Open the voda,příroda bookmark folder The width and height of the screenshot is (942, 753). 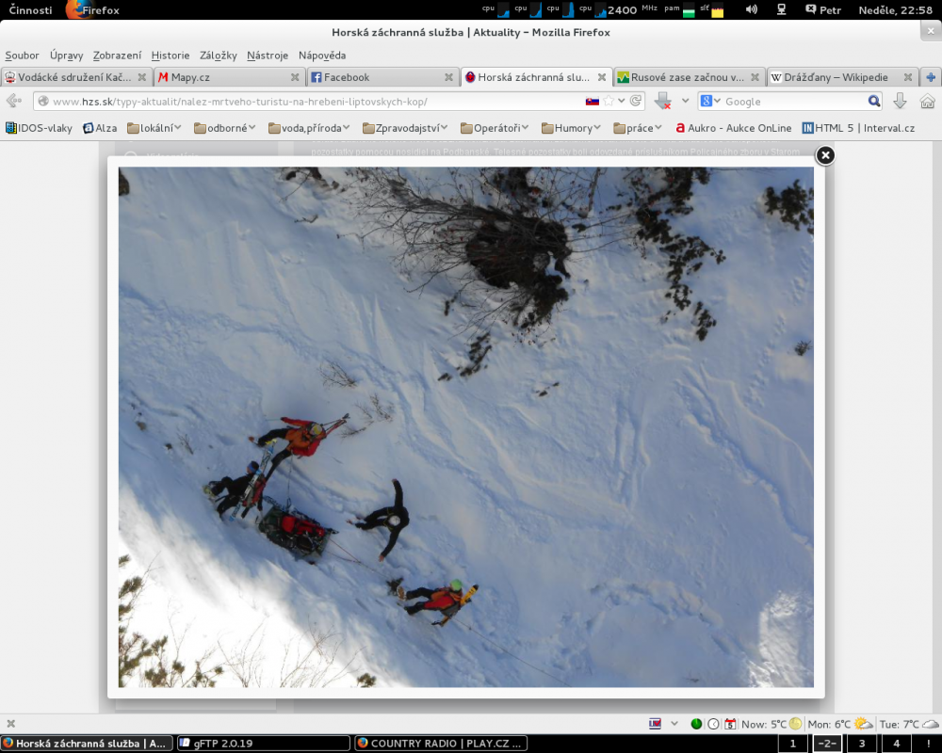pyautogui.click(x=309, y=128)
